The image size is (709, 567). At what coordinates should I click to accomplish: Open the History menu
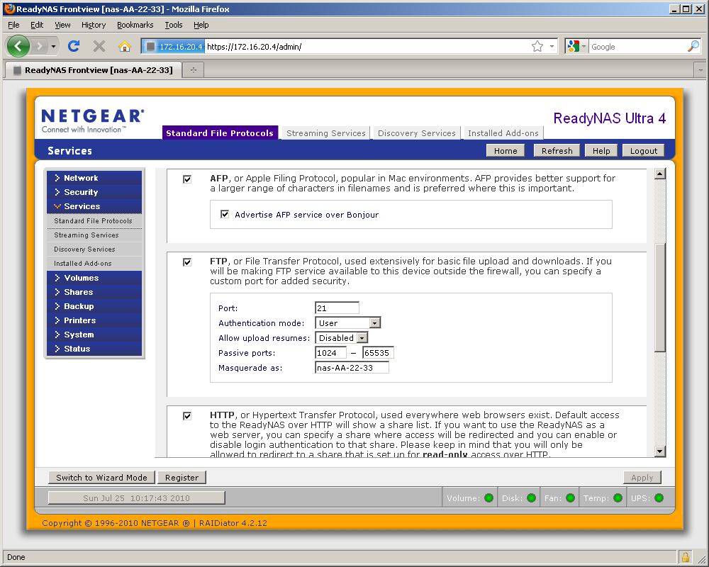tap(94, 25)
